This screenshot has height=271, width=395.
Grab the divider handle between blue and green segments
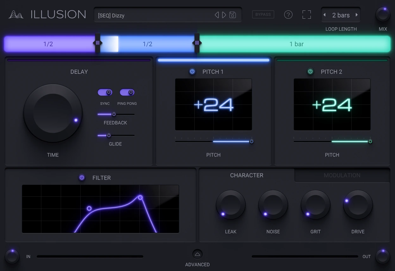[197, 43]
